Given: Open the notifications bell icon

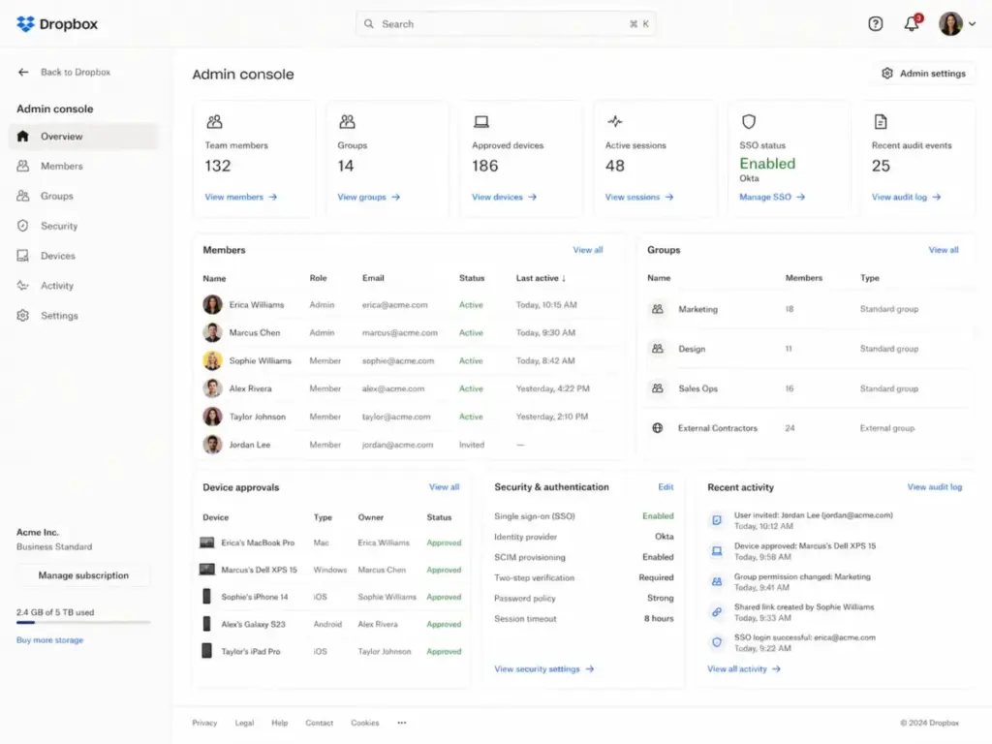Looking at the screenshot, I should pyautogui.click(x=911, y=24).
